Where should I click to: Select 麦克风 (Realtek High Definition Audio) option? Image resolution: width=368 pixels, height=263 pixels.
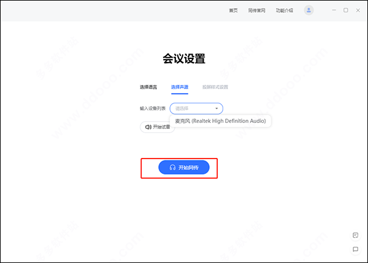(220, 121)
